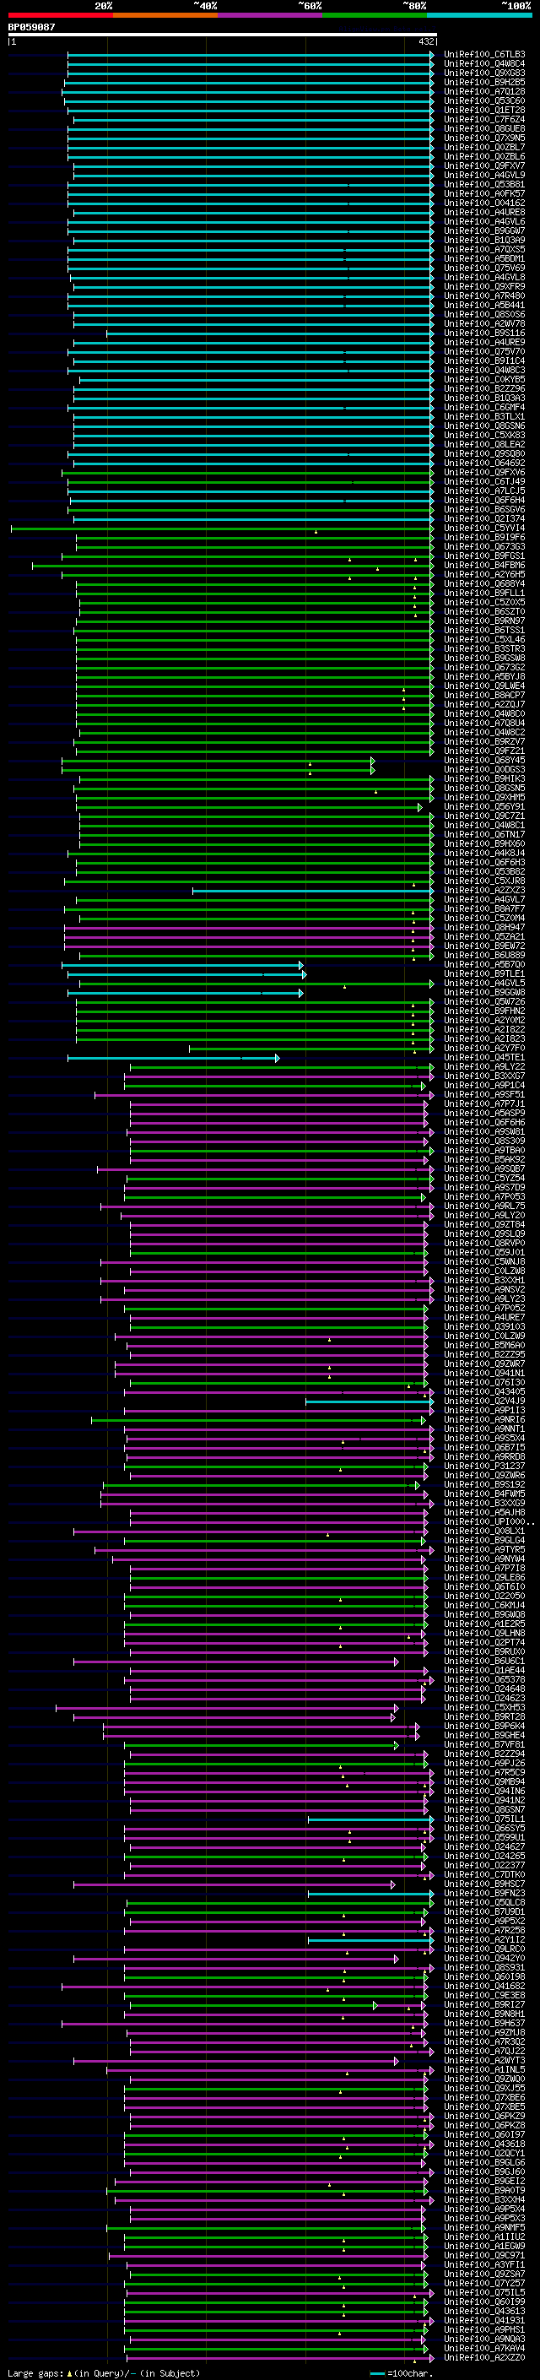Click the short cyan alignment bar for UniRef100_Q45TE1
The width and height of the screenshot is (540, 2380).
(174, 1058)
